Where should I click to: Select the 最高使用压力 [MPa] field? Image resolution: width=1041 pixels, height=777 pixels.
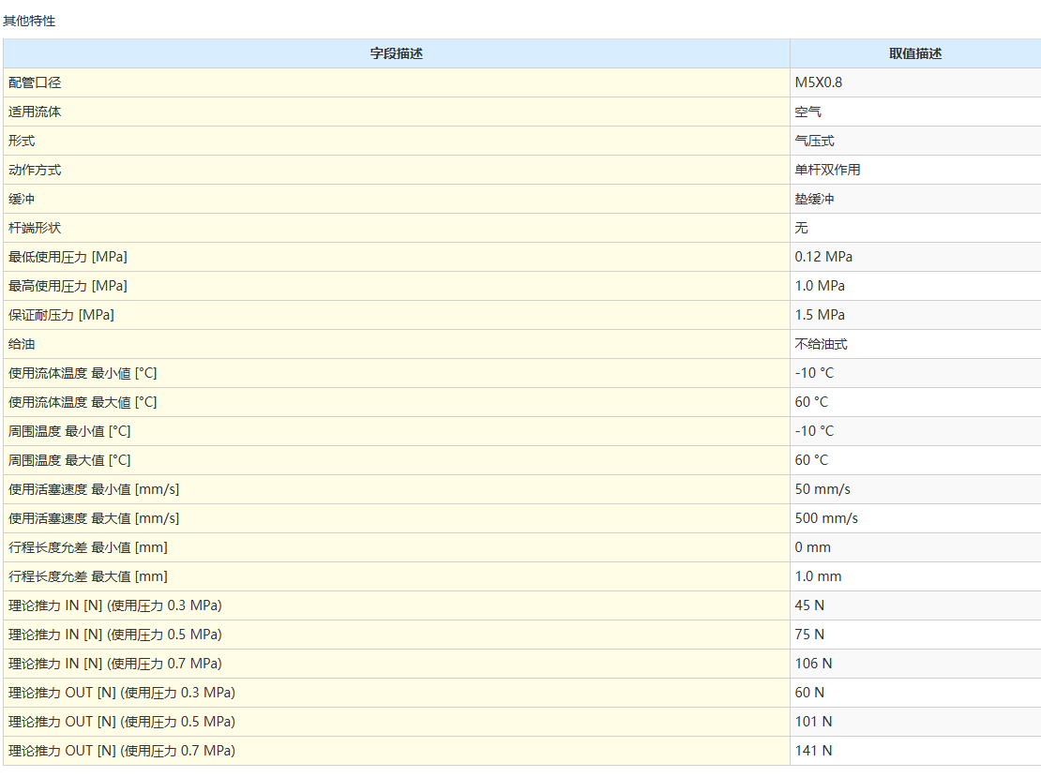click(x=68, y=286)
